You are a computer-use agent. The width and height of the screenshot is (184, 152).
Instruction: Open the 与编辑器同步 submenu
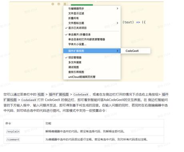pyautogui.click(x=92, y=8)
